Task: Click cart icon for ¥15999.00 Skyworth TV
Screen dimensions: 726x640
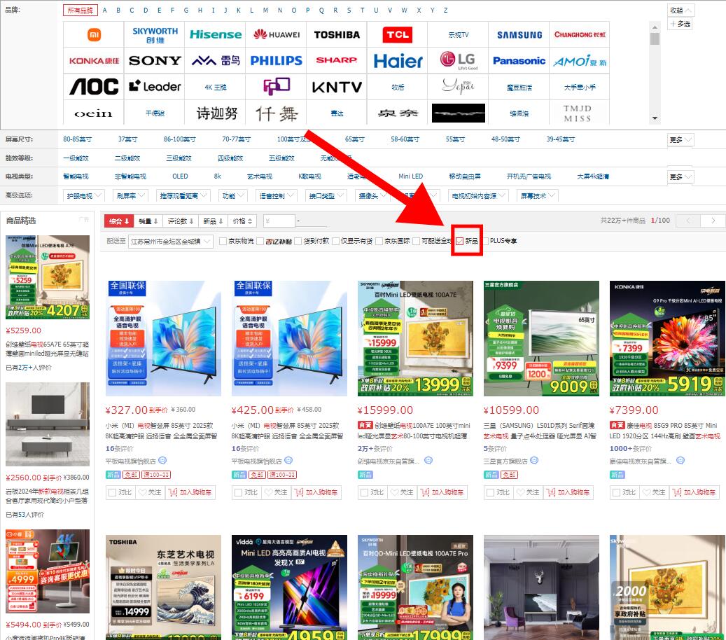Action: coord(425,492)
